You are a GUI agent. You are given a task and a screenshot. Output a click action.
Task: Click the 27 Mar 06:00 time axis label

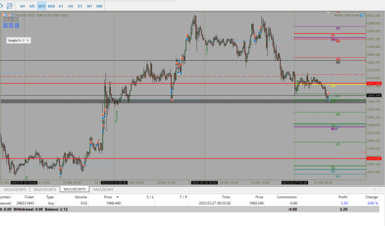click(323, 182)
